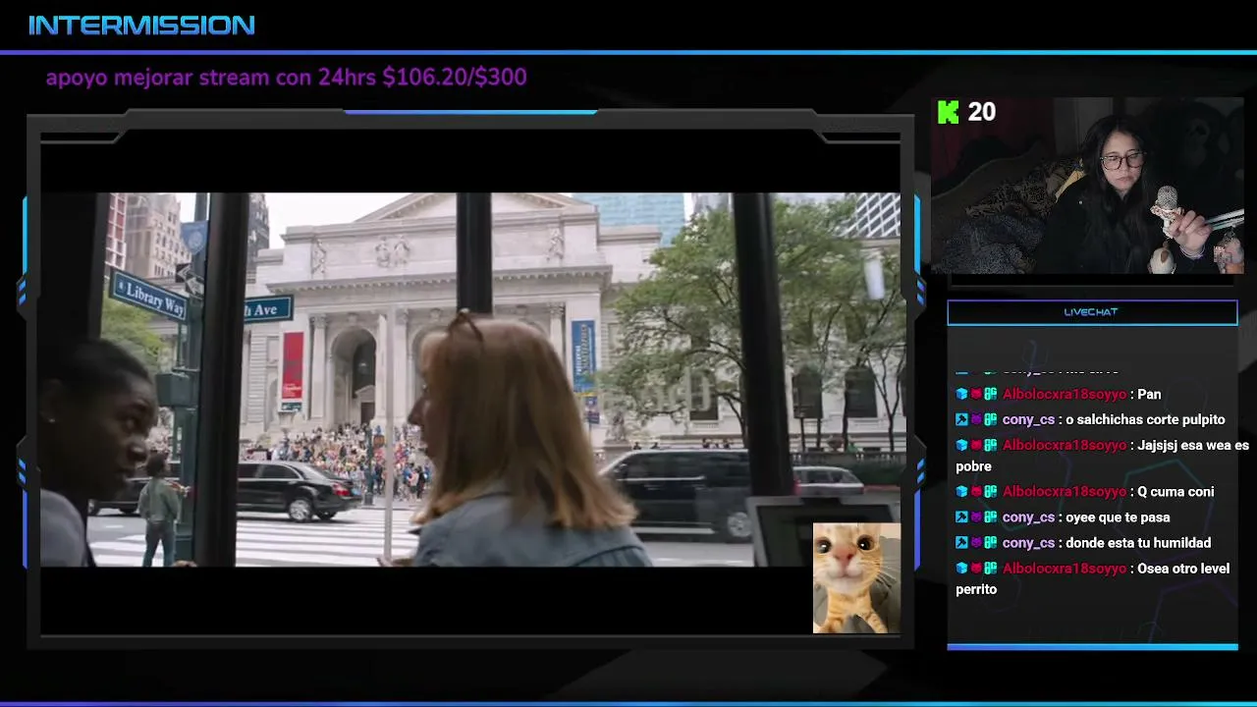Open the Albolocxra18soyyo username on 'Osea otro level'
The image size is (1257, 707).
pos(1065,568)
